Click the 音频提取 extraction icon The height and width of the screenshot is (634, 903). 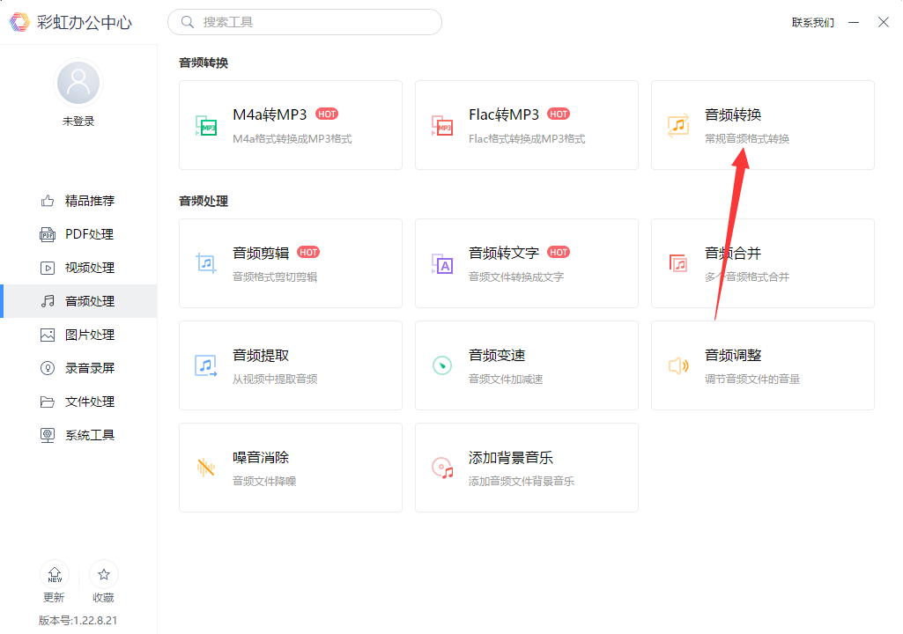[x=206, y=365]
